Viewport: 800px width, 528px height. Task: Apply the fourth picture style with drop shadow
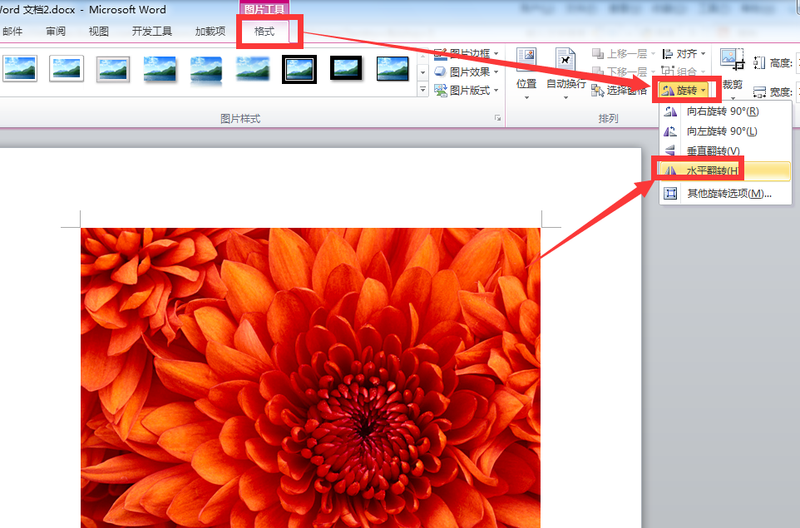160,69
